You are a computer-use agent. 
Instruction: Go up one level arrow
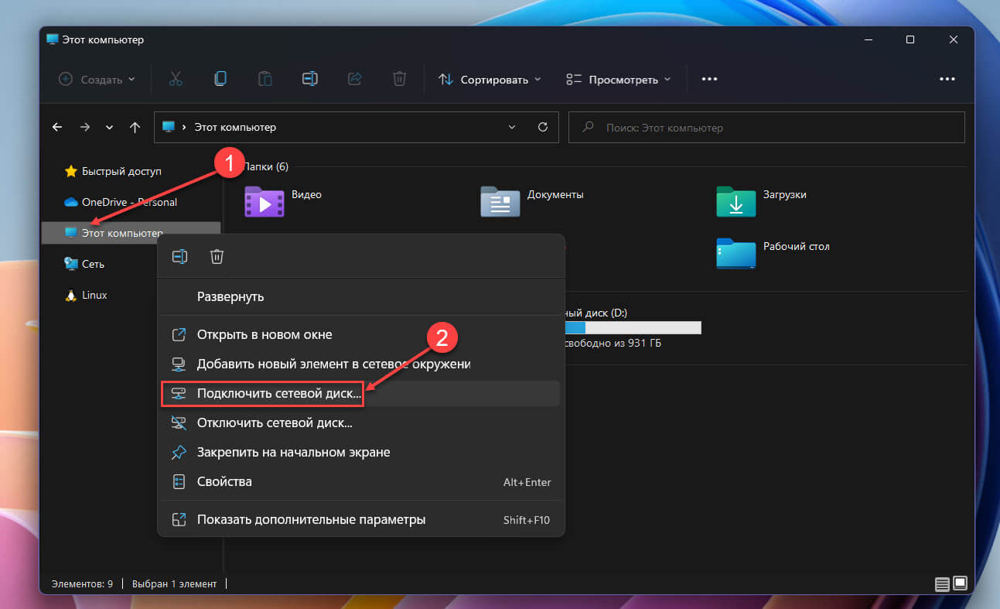tap(135, 127)
